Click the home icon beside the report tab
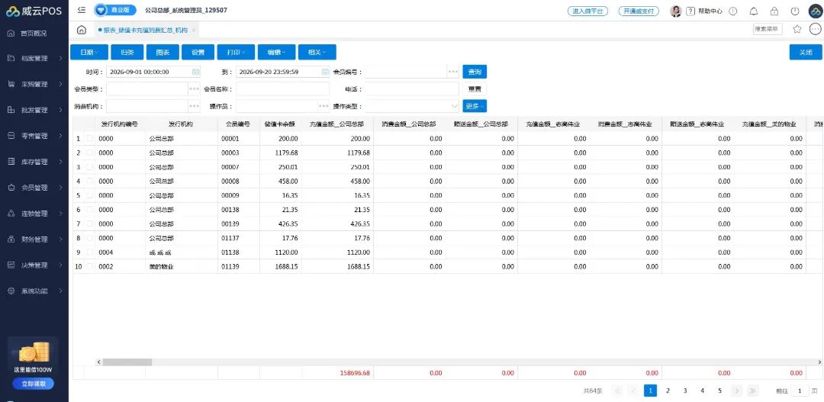824x402 pixels. 82,30
